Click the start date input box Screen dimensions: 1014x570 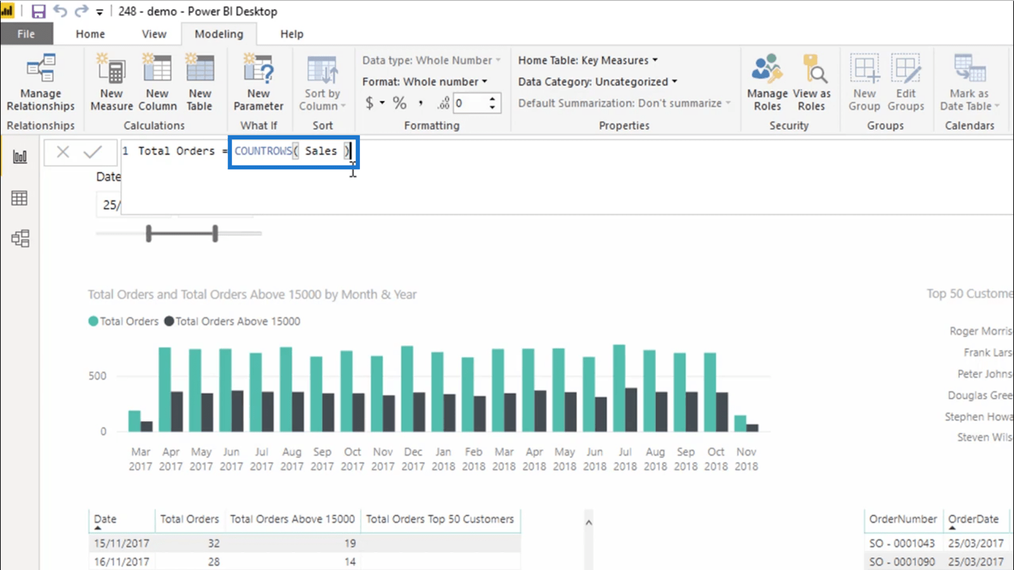click(108, 205)
